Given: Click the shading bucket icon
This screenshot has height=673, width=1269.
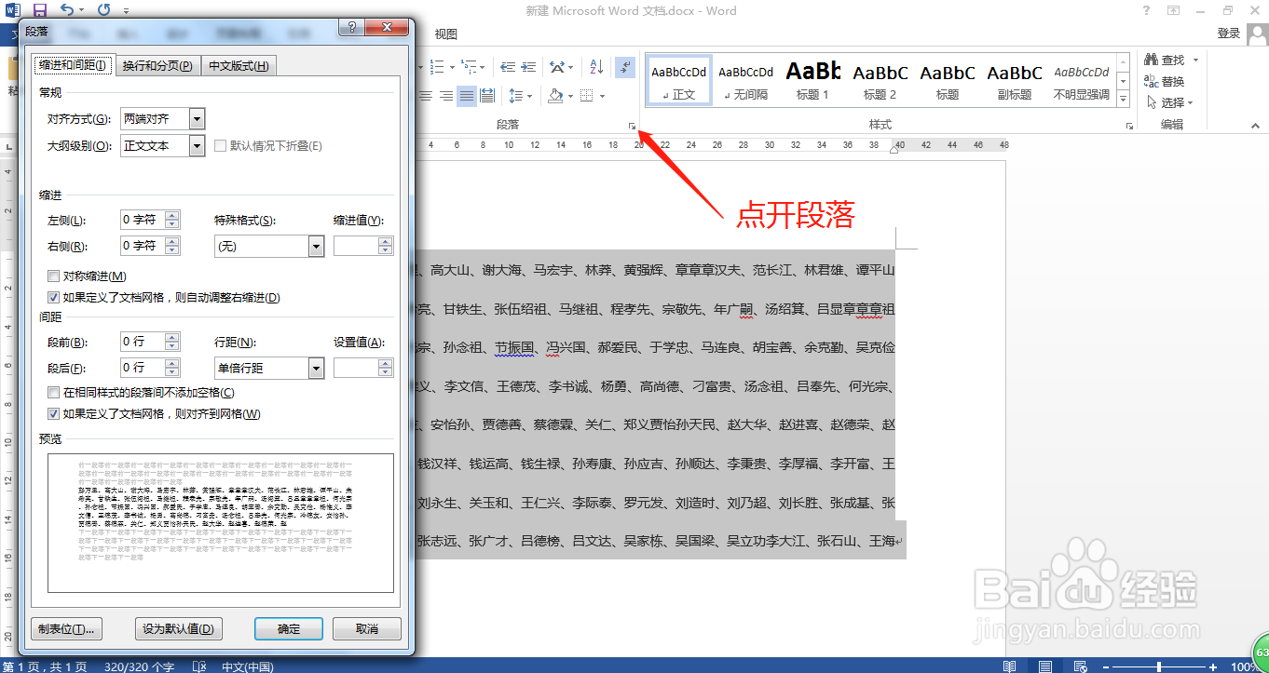Looking at the screenshot, I should 555,95.
